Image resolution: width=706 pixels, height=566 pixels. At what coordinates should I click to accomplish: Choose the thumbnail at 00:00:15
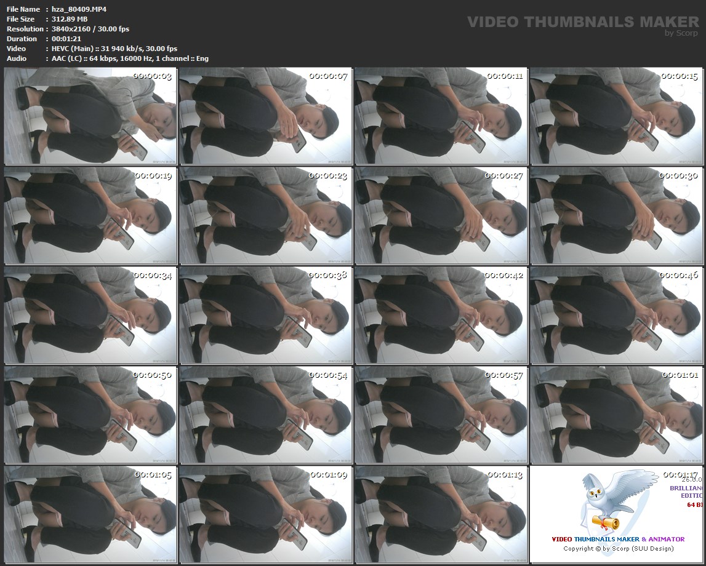(616, 116)
